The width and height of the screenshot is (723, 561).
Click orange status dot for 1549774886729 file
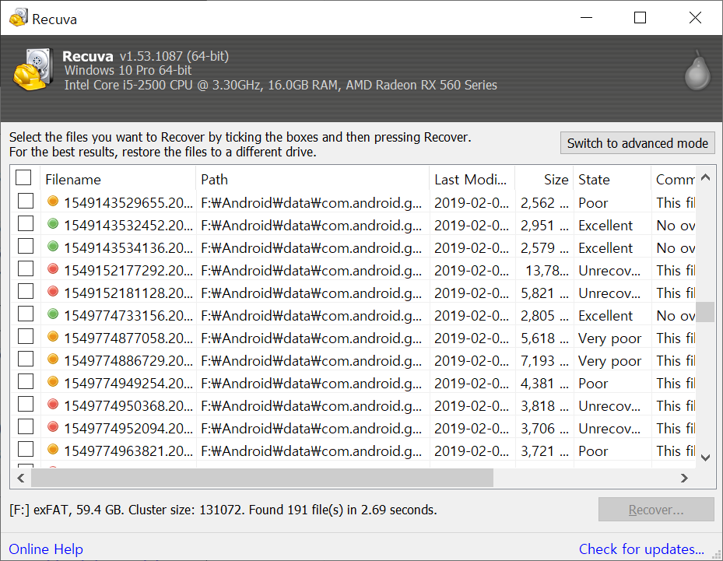coord(53,359)
